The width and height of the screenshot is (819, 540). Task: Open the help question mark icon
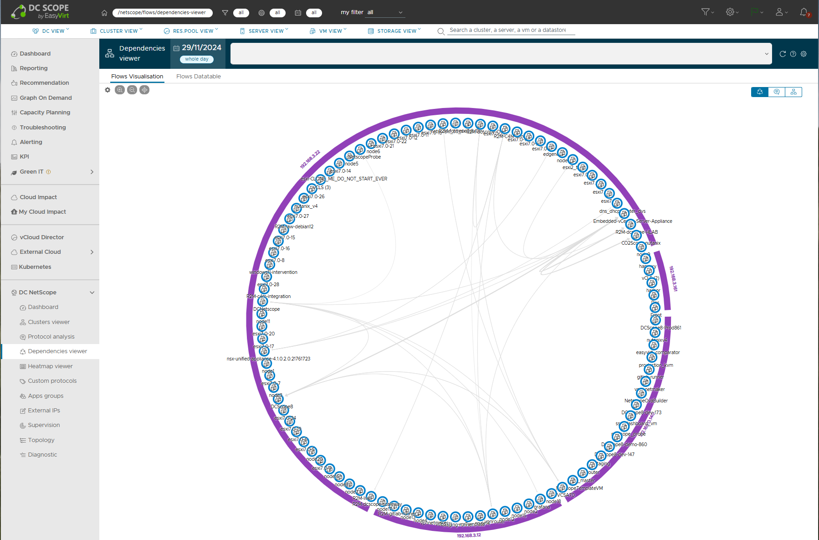point(793,54)
